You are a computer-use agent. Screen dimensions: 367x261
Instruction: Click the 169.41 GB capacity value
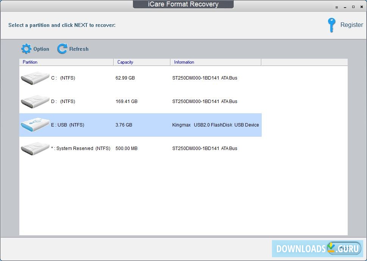[126, 102]
